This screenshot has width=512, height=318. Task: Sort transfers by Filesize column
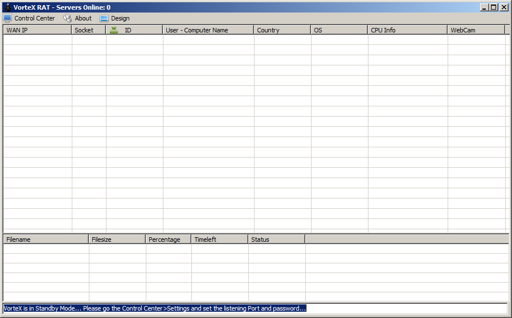point(117,239)
